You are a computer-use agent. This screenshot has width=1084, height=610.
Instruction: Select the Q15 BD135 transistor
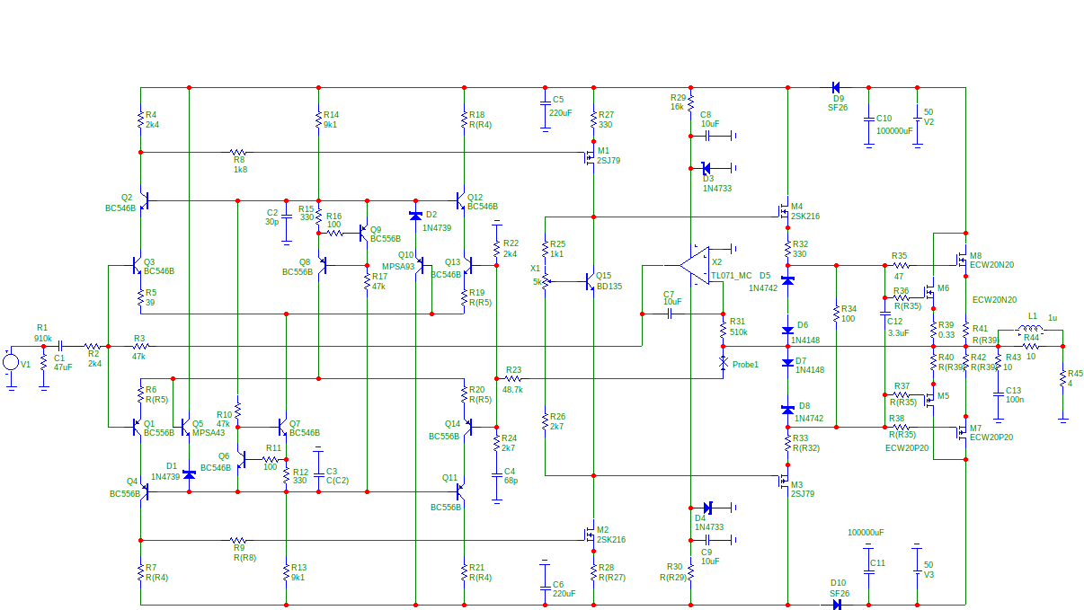pyautogui.click(x=591, y=281)
